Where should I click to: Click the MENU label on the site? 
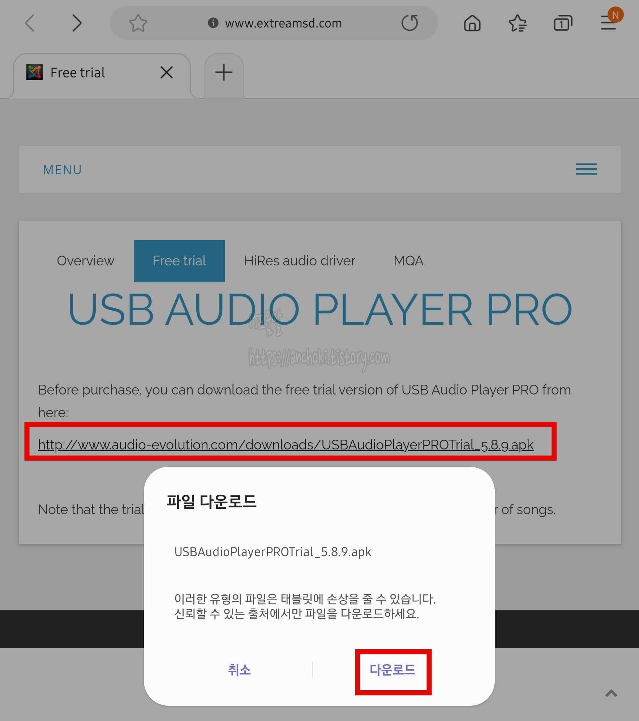point(63,170)
